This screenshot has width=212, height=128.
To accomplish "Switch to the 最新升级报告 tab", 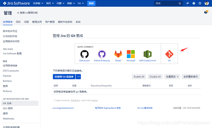I will click(65, 22).
